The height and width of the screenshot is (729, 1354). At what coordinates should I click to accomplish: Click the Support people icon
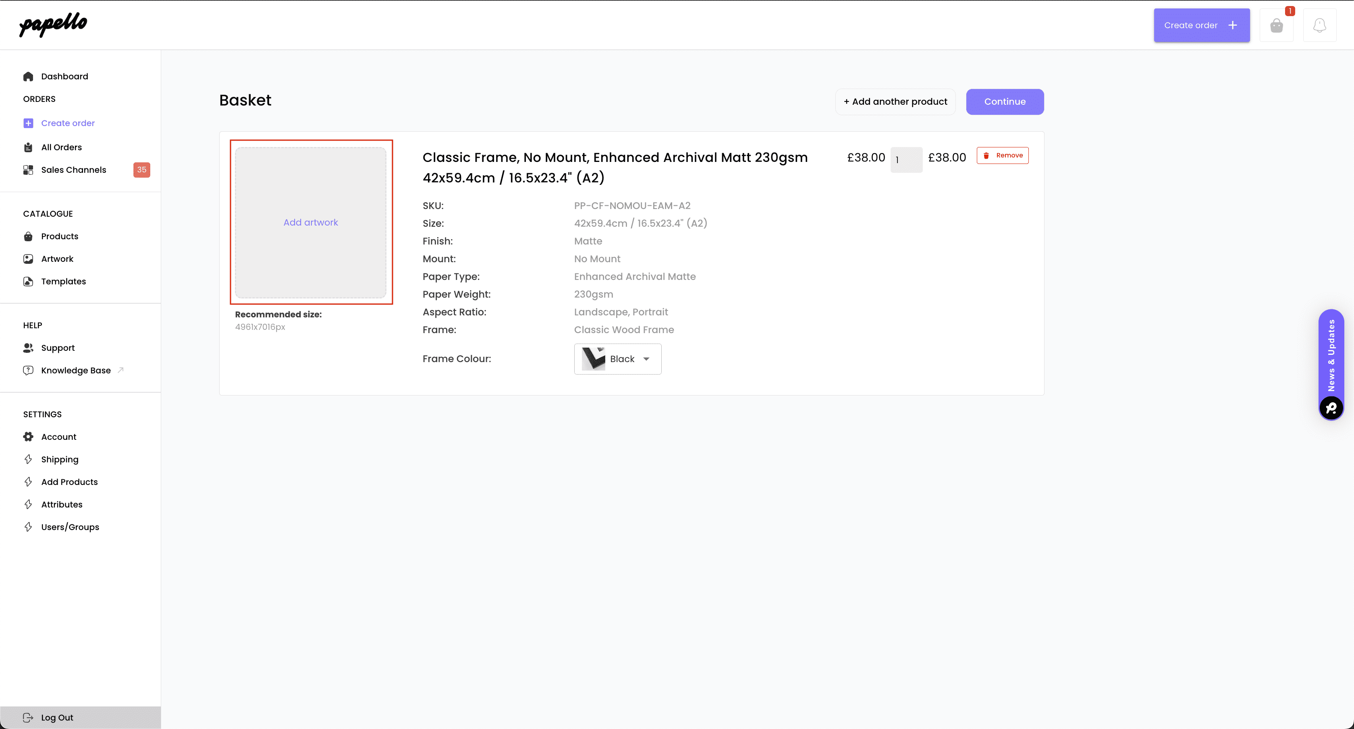(28, 348)
